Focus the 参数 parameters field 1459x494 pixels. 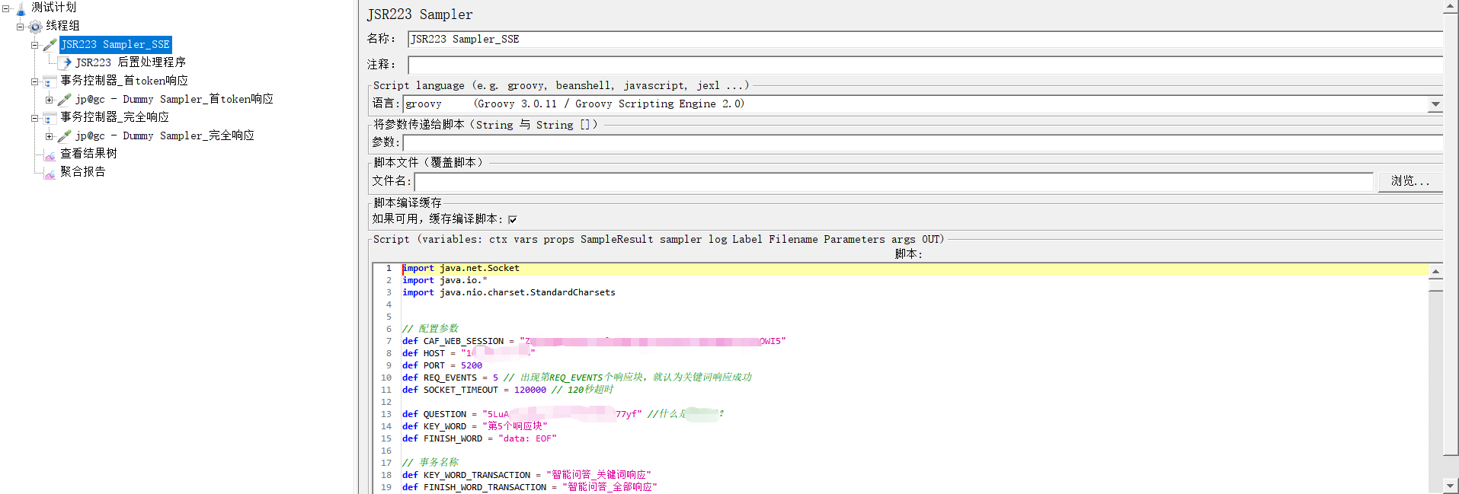(x=923, y=142)
